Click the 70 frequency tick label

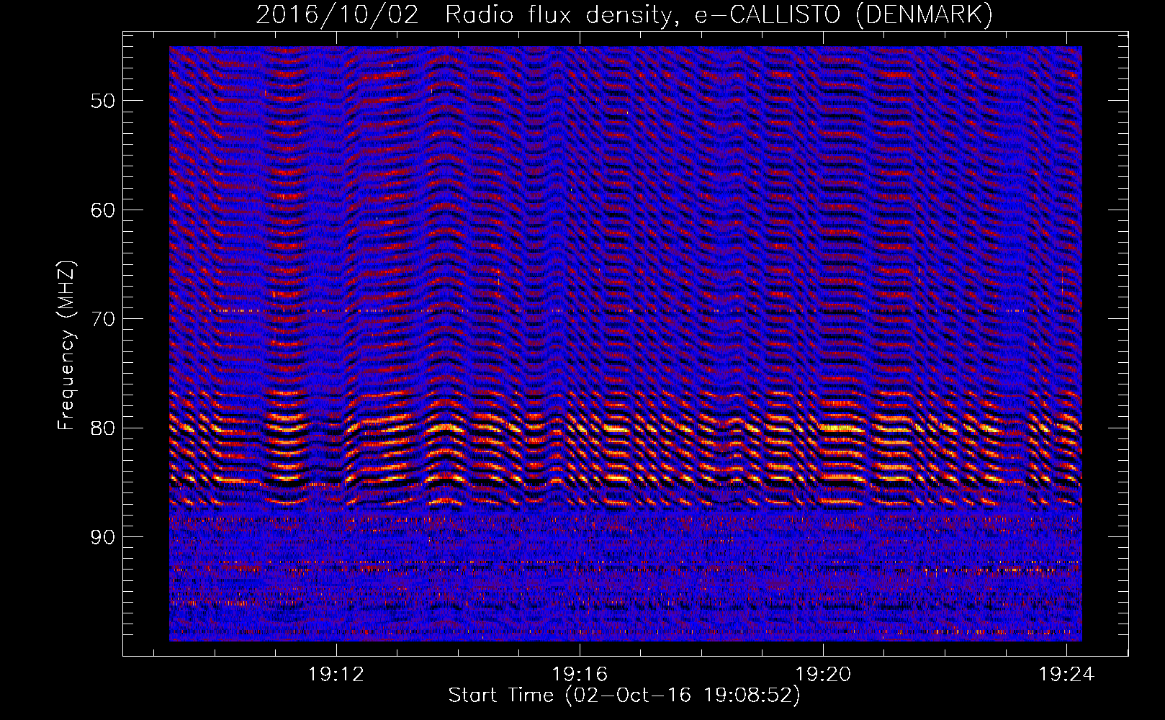pyautogui.click(x=103, y=319)
